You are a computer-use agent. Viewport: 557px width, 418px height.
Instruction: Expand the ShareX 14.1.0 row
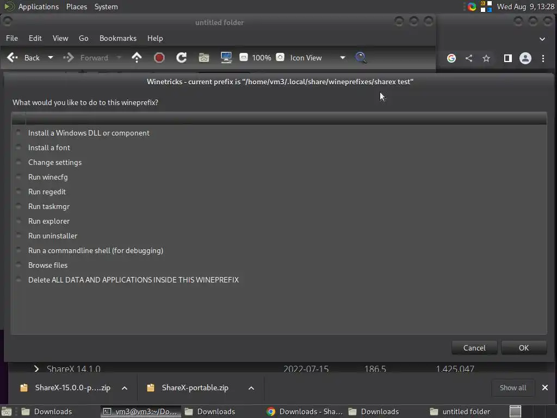tap(36, 368)
